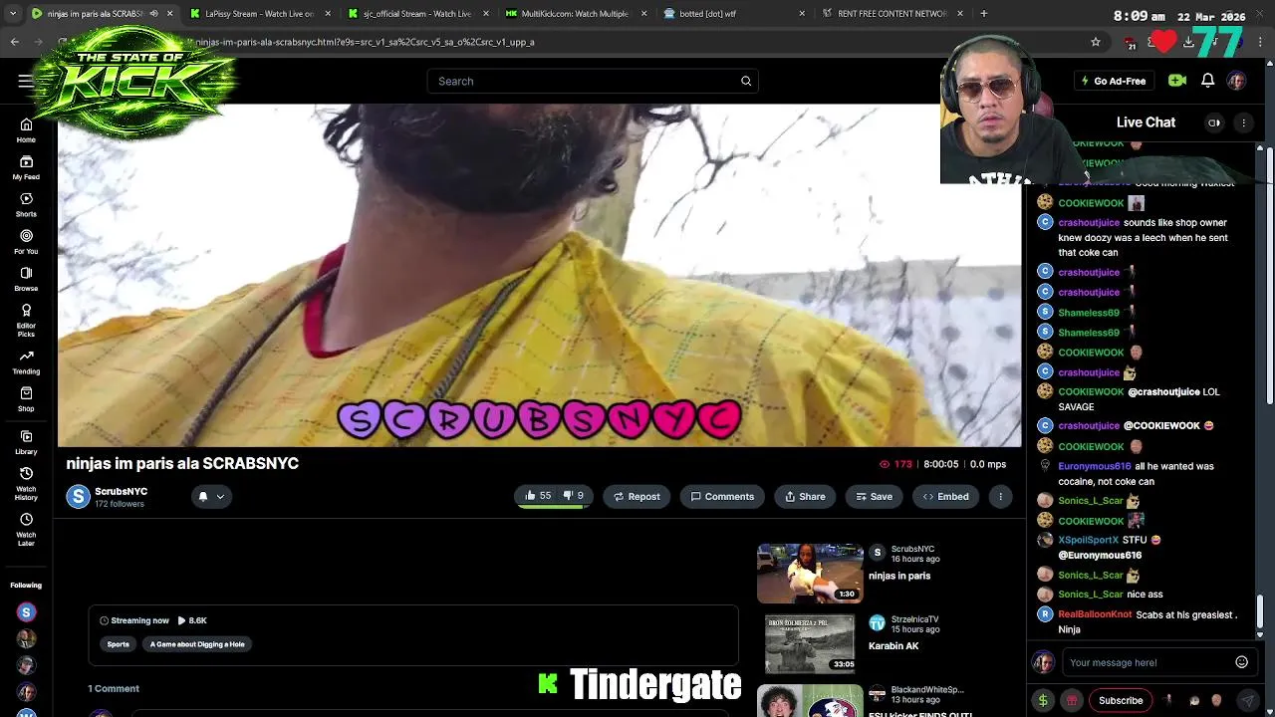Click the browser address bar URL
Viewport: 1275px width, 717px height.
(365, 42)
